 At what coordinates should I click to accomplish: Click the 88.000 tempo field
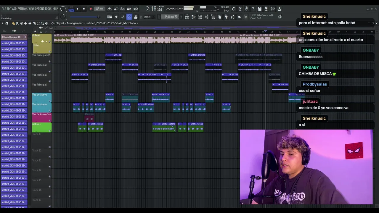click(99, 9)
